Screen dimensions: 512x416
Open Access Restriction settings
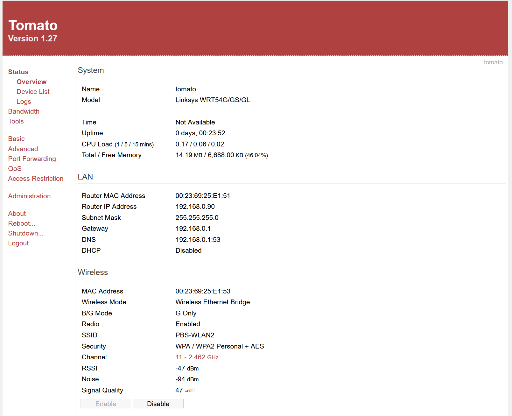tap(36, 179)
